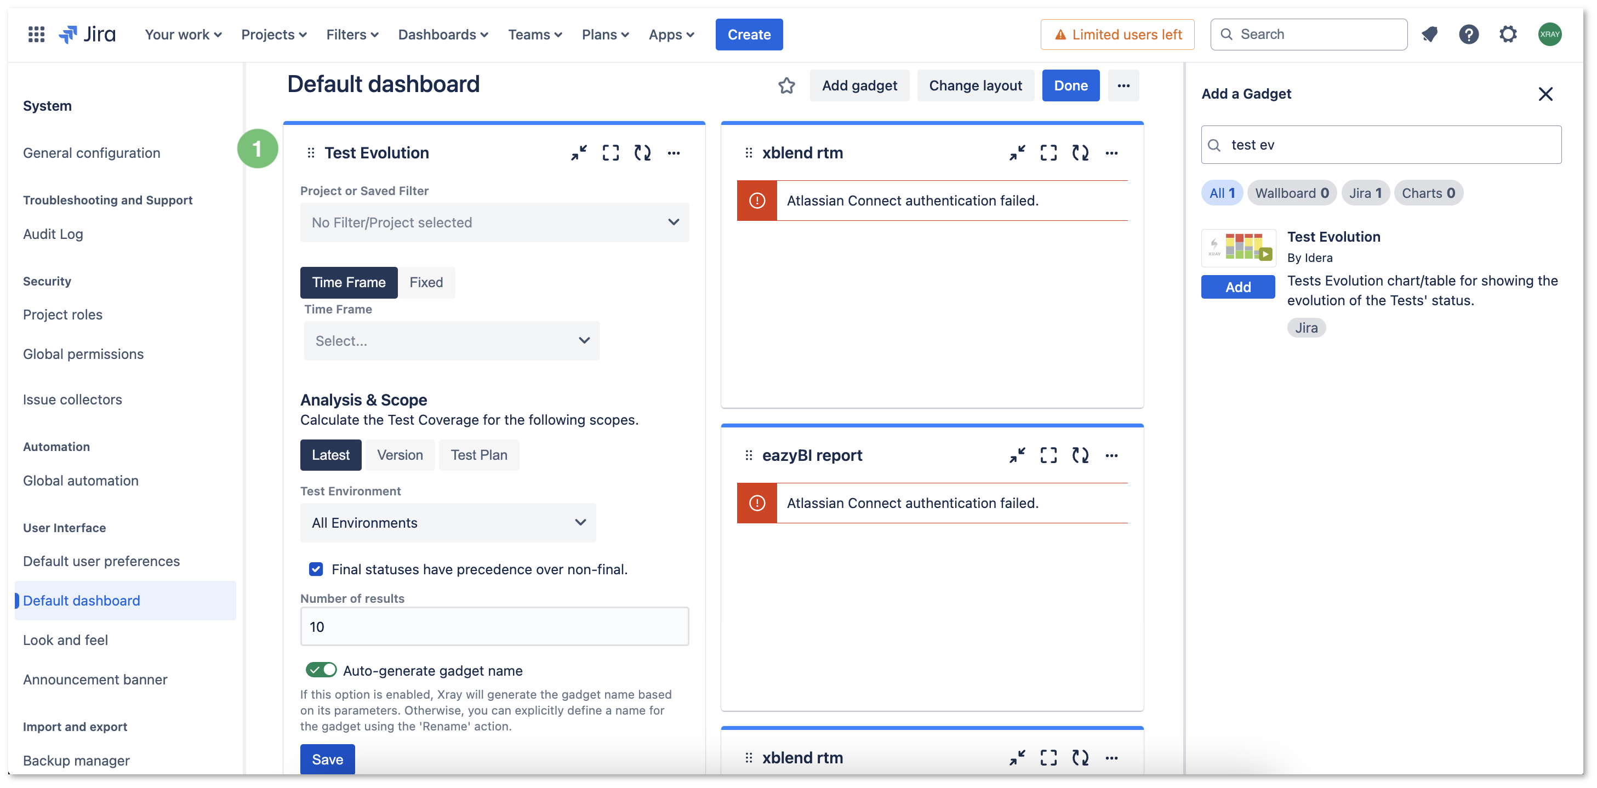Focus the gadget search field
Image resolution: width=1597 pixels, height=788 pixels.
[1381, 145]
